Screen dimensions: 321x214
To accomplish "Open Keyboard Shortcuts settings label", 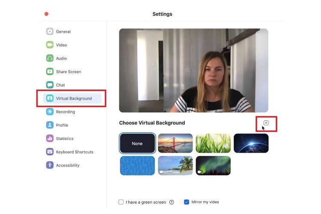I will pyautogui.click(x=74, y=152).
